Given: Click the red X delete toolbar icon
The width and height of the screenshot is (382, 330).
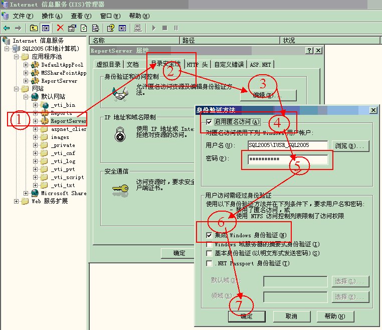Looking at the screenshot, I should pos(60,28).
